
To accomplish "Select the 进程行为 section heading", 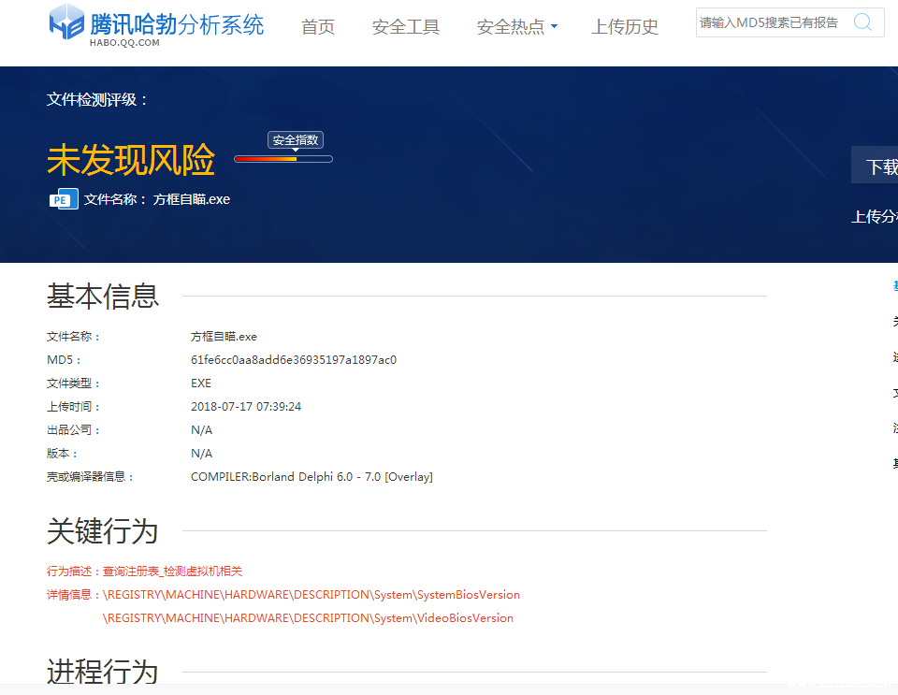I will (103, 672).
